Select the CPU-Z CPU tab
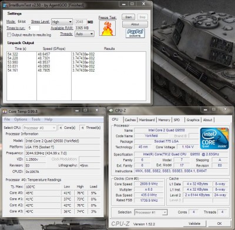Viewport: 235px width, 230px height. [115, 119]
